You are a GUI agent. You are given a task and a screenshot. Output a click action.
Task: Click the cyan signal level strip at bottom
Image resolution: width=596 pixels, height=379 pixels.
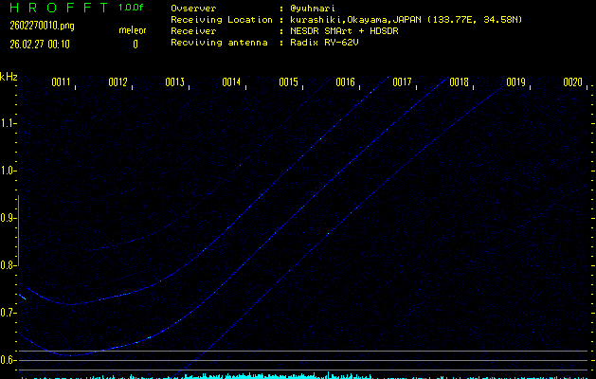[303, 375]
